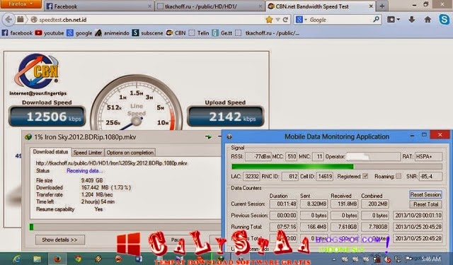Click the RAT HSPA+ field
This screenshot has width=453, height=265.
click(428, 157)
